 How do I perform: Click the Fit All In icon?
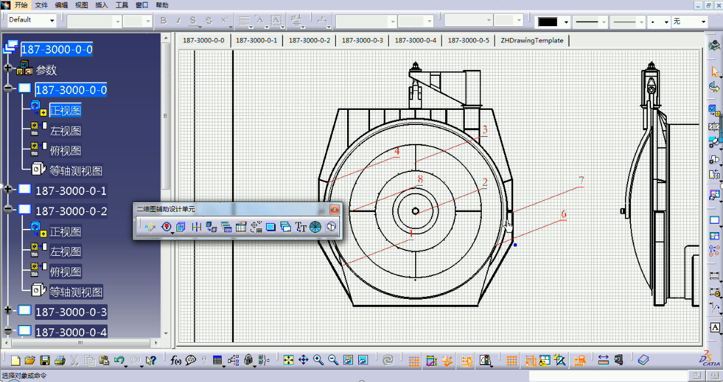[x=288, y=359]
